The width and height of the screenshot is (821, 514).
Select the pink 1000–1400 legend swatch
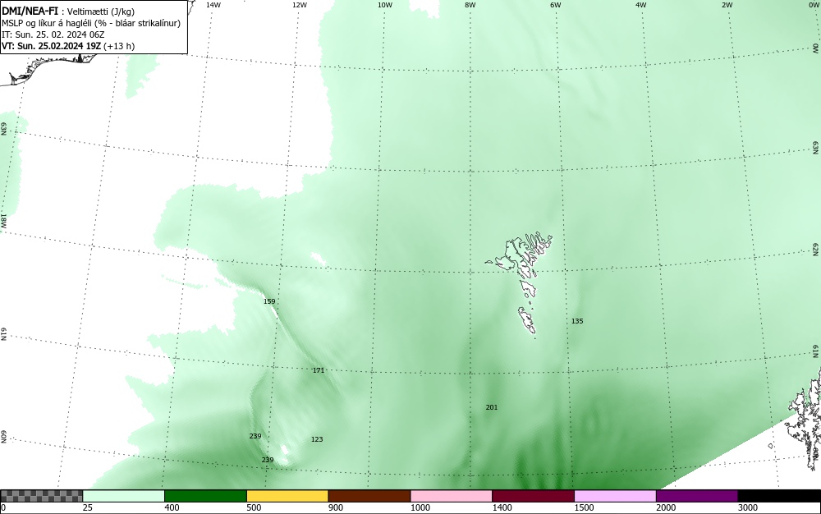(452, 496)
